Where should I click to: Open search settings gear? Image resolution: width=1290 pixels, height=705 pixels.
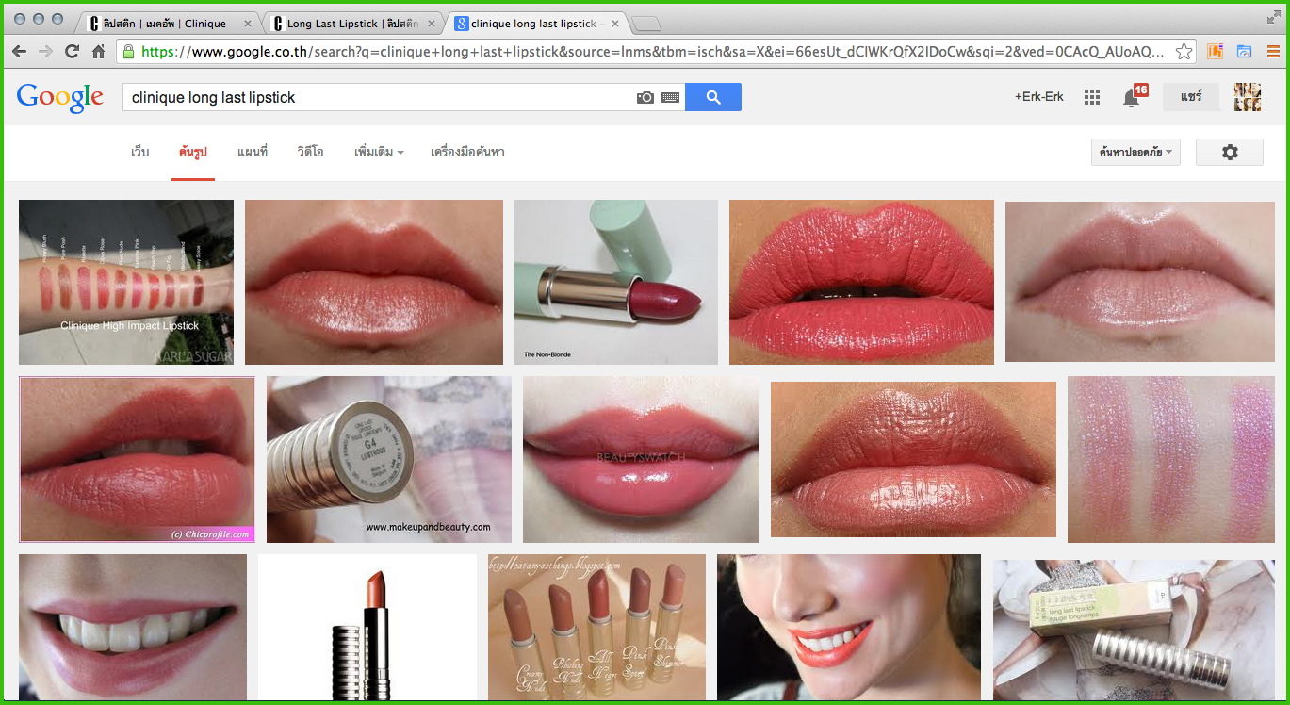[1230, 152]
